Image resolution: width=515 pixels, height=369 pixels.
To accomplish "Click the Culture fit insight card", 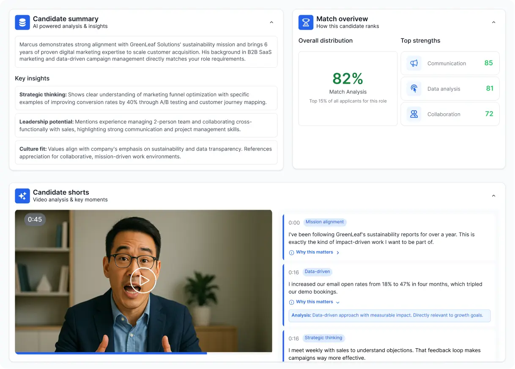I will 146,152.
